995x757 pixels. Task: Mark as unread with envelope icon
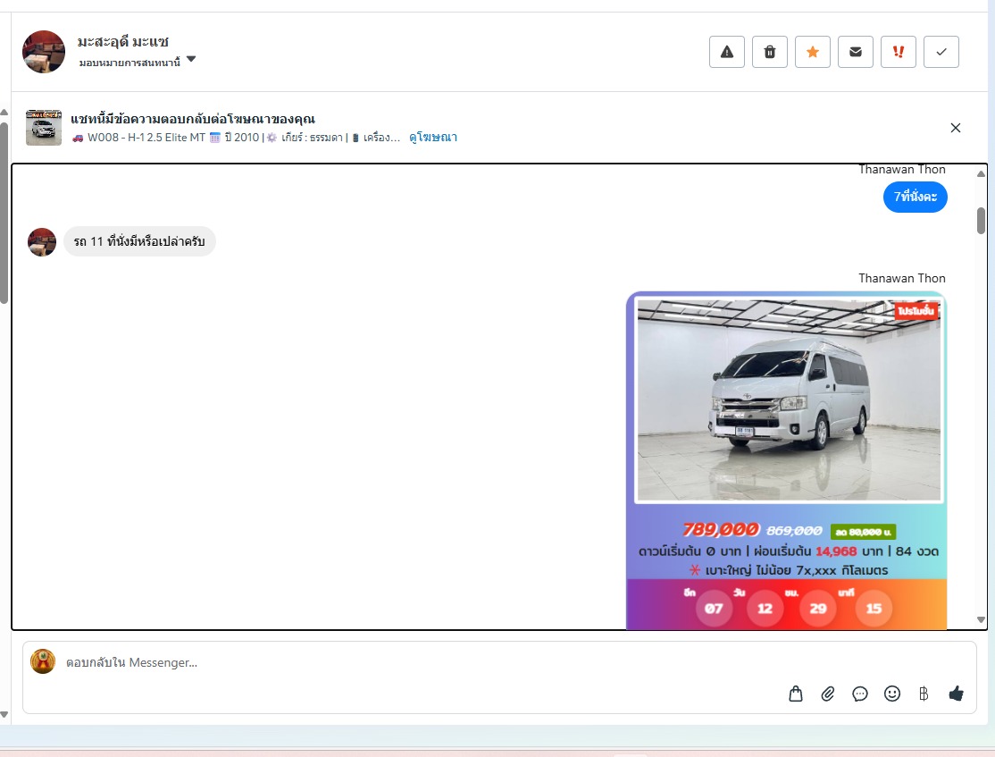[856, 52]
